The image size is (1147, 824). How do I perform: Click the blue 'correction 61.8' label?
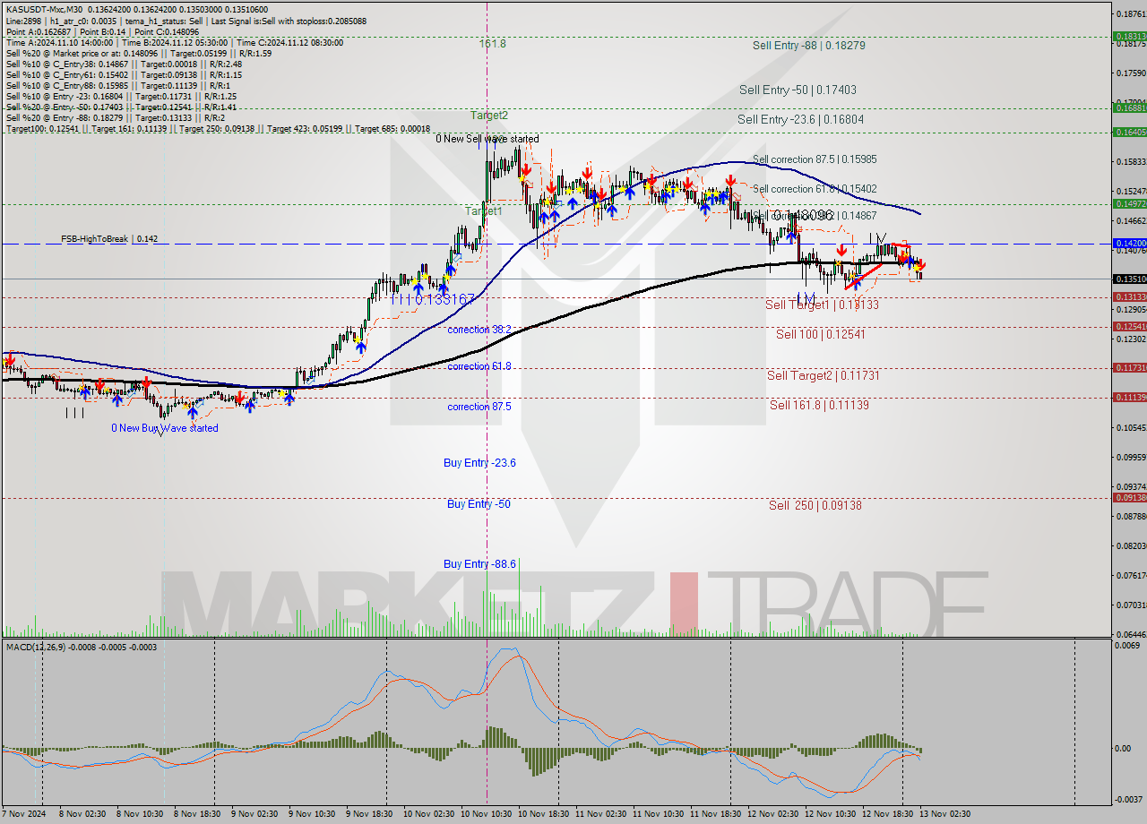[x=479, y=366]
